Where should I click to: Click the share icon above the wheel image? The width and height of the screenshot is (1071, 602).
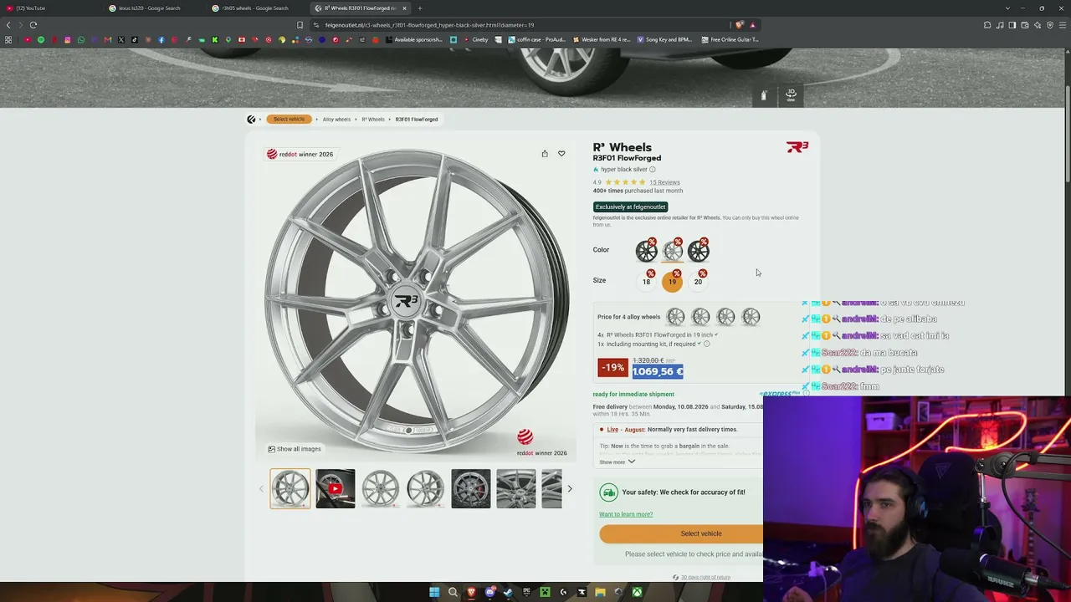(545, 154)
